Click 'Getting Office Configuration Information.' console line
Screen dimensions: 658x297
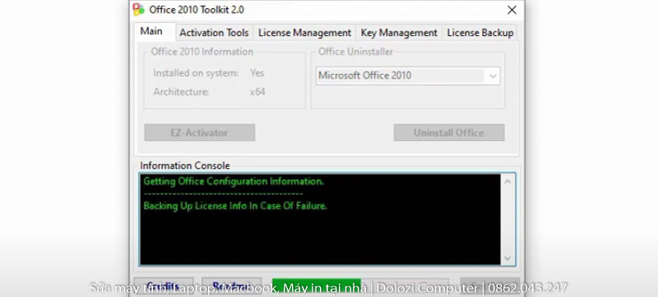[234, 181]
